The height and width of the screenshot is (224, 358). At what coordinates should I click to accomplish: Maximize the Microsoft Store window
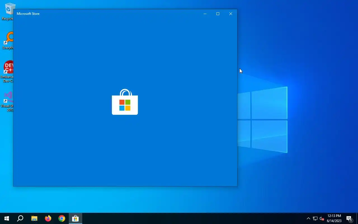(218, 14)
